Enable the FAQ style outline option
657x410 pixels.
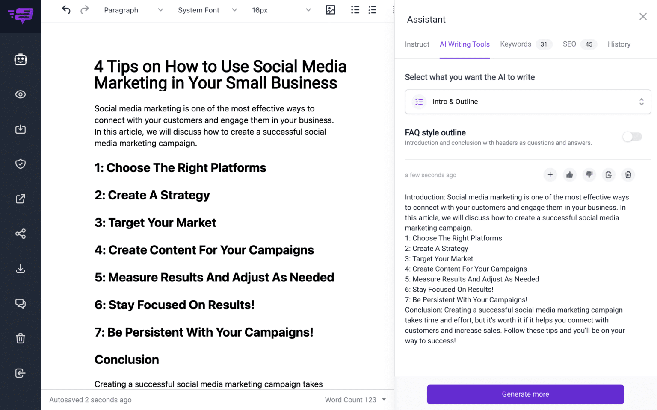tap(632, 137)
